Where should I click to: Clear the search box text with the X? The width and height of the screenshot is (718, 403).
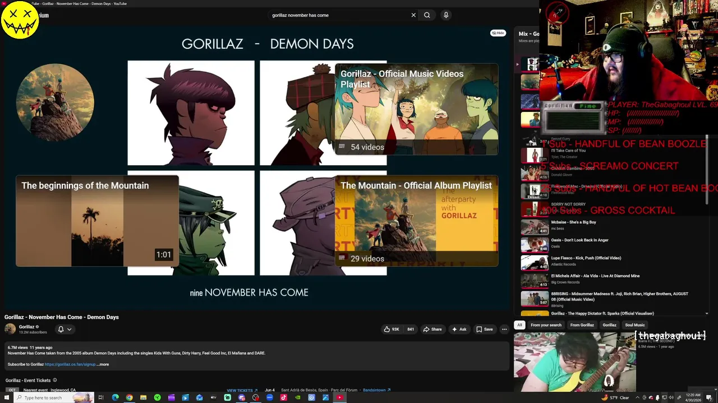[413, 15]
